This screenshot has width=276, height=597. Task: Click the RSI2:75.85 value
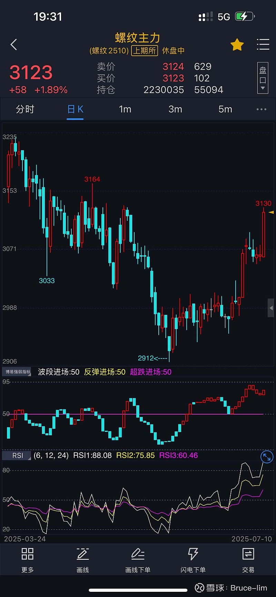(136, 456)
